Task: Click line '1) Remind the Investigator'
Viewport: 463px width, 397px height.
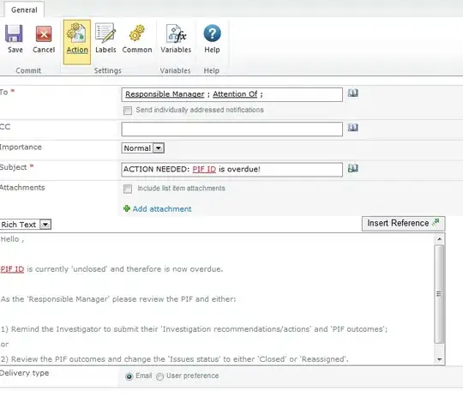Action: click(x=194, y=329)
